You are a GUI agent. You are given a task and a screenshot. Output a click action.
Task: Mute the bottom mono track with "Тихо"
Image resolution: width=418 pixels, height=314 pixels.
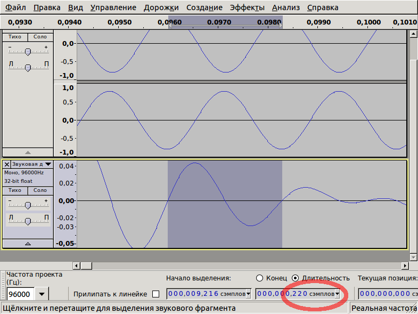click(15, 190)
